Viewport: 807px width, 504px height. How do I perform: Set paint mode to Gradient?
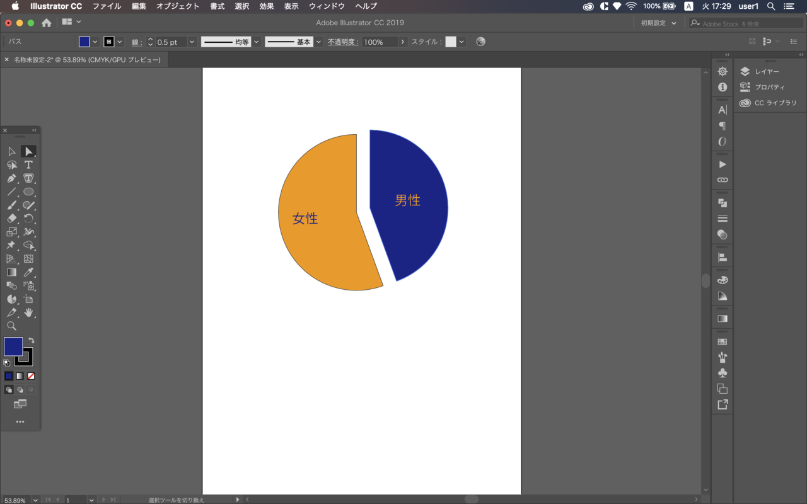click(20, 376)
